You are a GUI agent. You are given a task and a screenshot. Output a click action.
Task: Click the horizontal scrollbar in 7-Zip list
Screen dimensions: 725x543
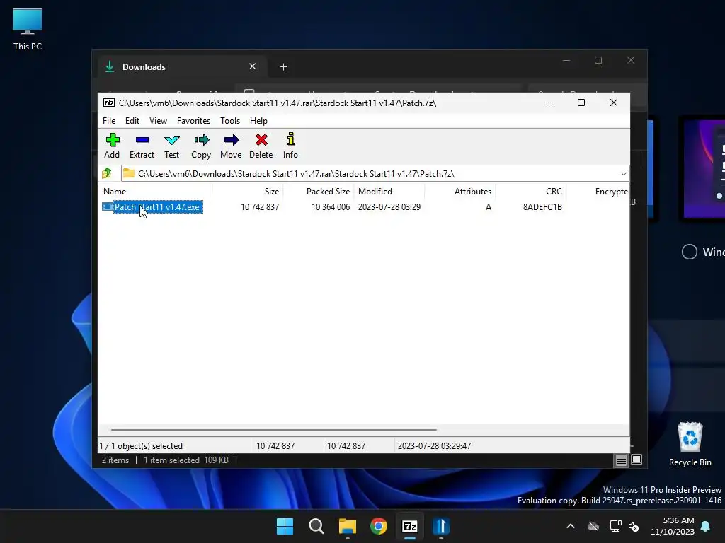274,430
